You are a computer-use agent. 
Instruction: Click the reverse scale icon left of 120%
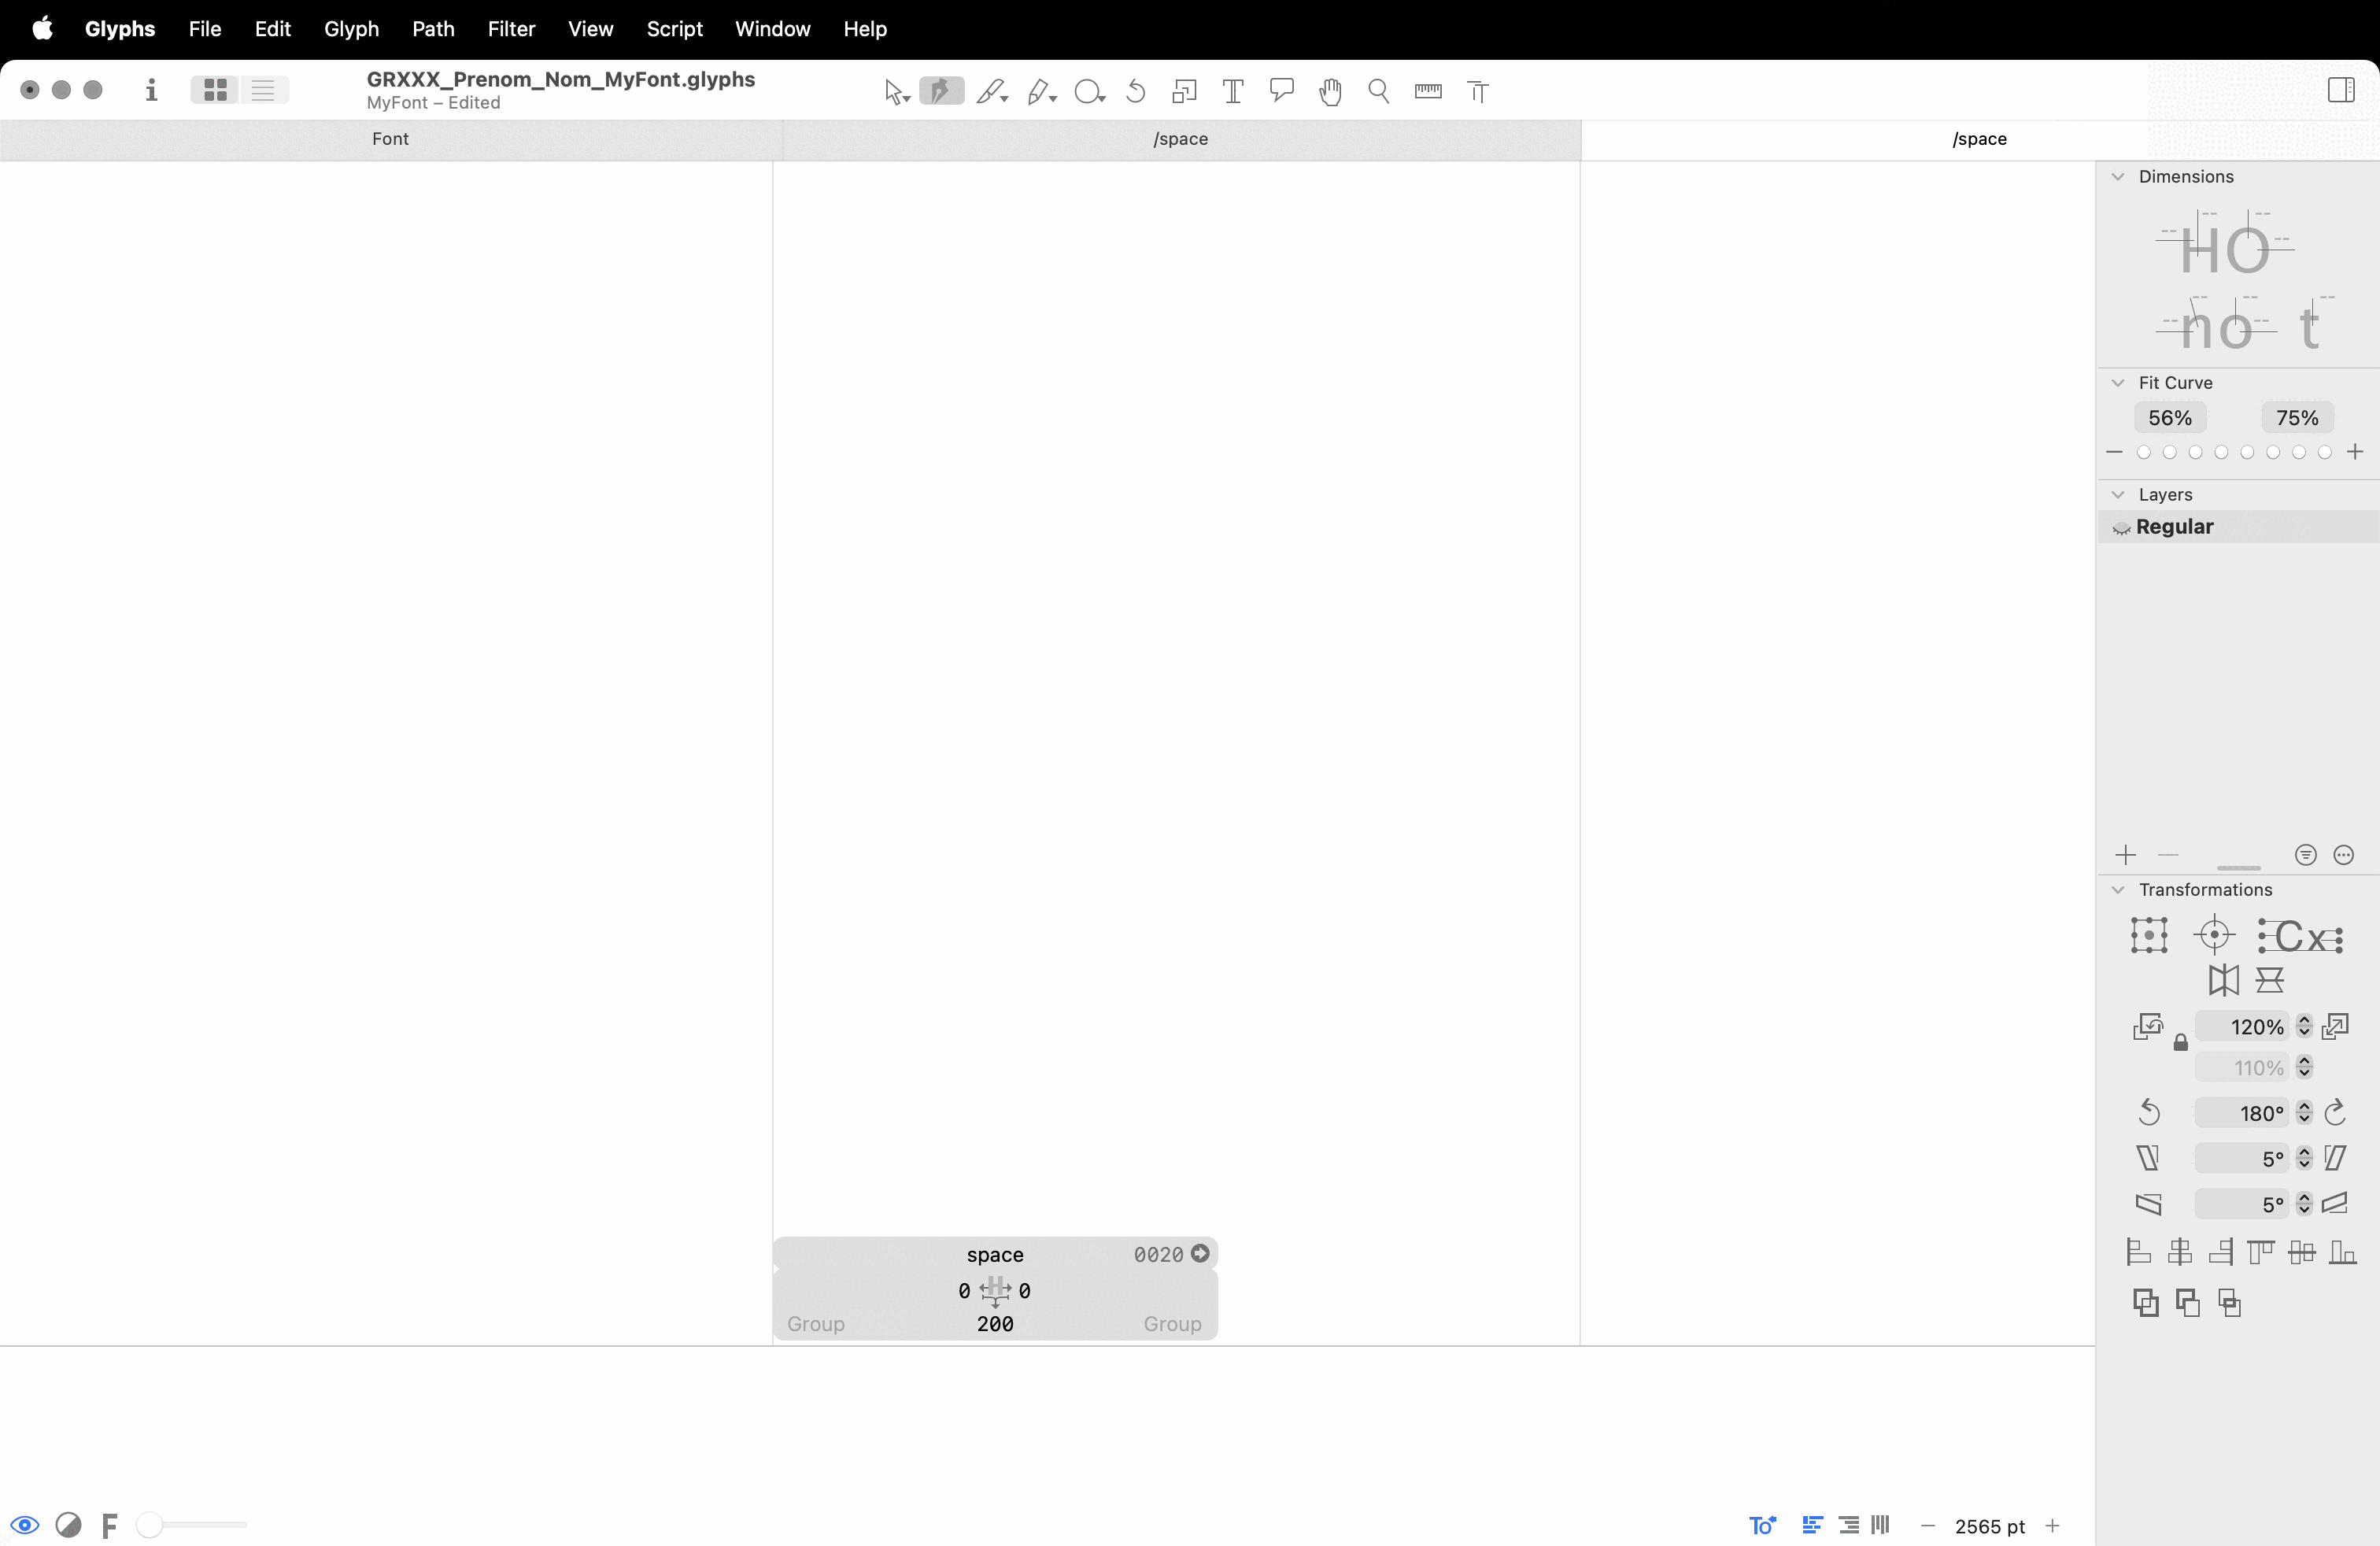pos(2148,1027)
